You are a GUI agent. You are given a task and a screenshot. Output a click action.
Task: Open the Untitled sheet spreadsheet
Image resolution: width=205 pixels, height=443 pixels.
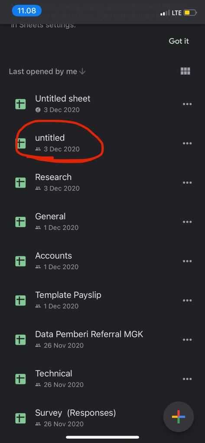tap(102, 104)
